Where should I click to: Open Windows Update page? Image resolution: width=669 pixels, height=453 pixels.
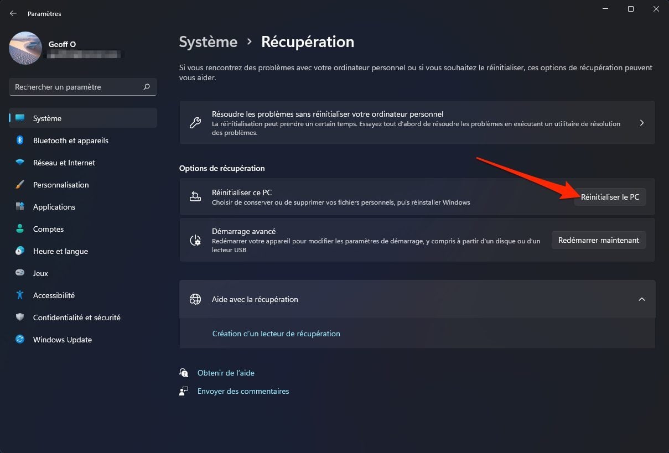83,340
